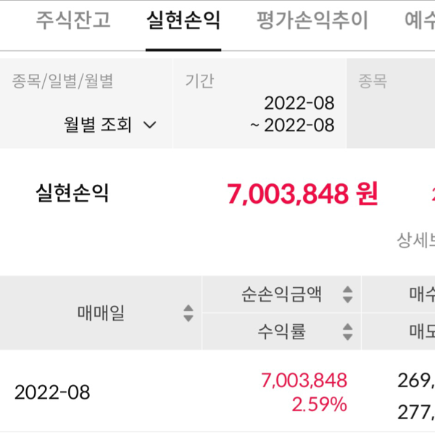
Task: Click the 순손익금액 column header label
Action: 282,295
